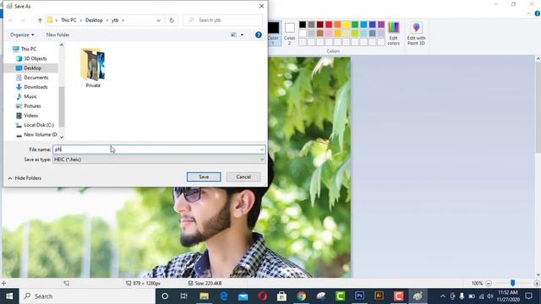
Task: Pick the green color swatch in Paint
Action: [355, 24]
